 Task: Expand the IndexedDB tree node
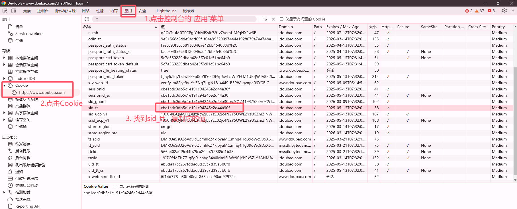point(4,78)
